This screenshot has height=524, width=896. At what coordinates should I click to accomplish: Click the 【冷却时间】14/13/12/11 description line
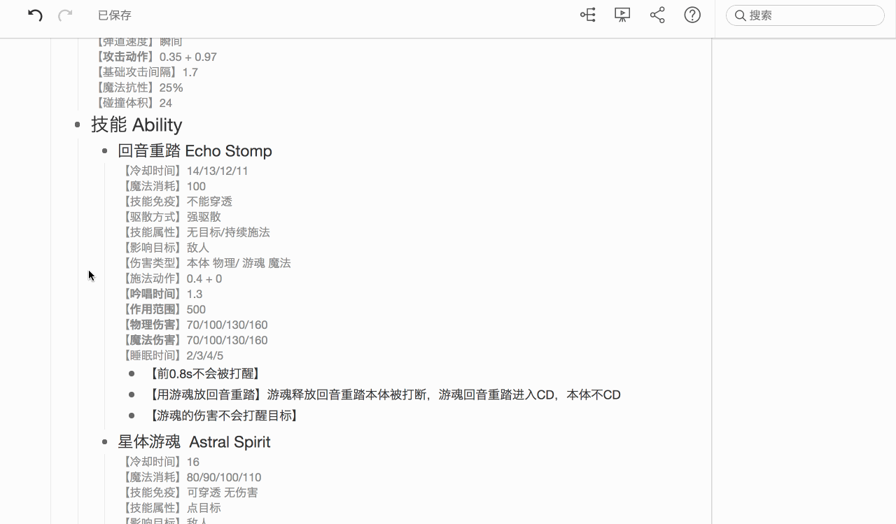pyautogui.click(x=185, y=171)
